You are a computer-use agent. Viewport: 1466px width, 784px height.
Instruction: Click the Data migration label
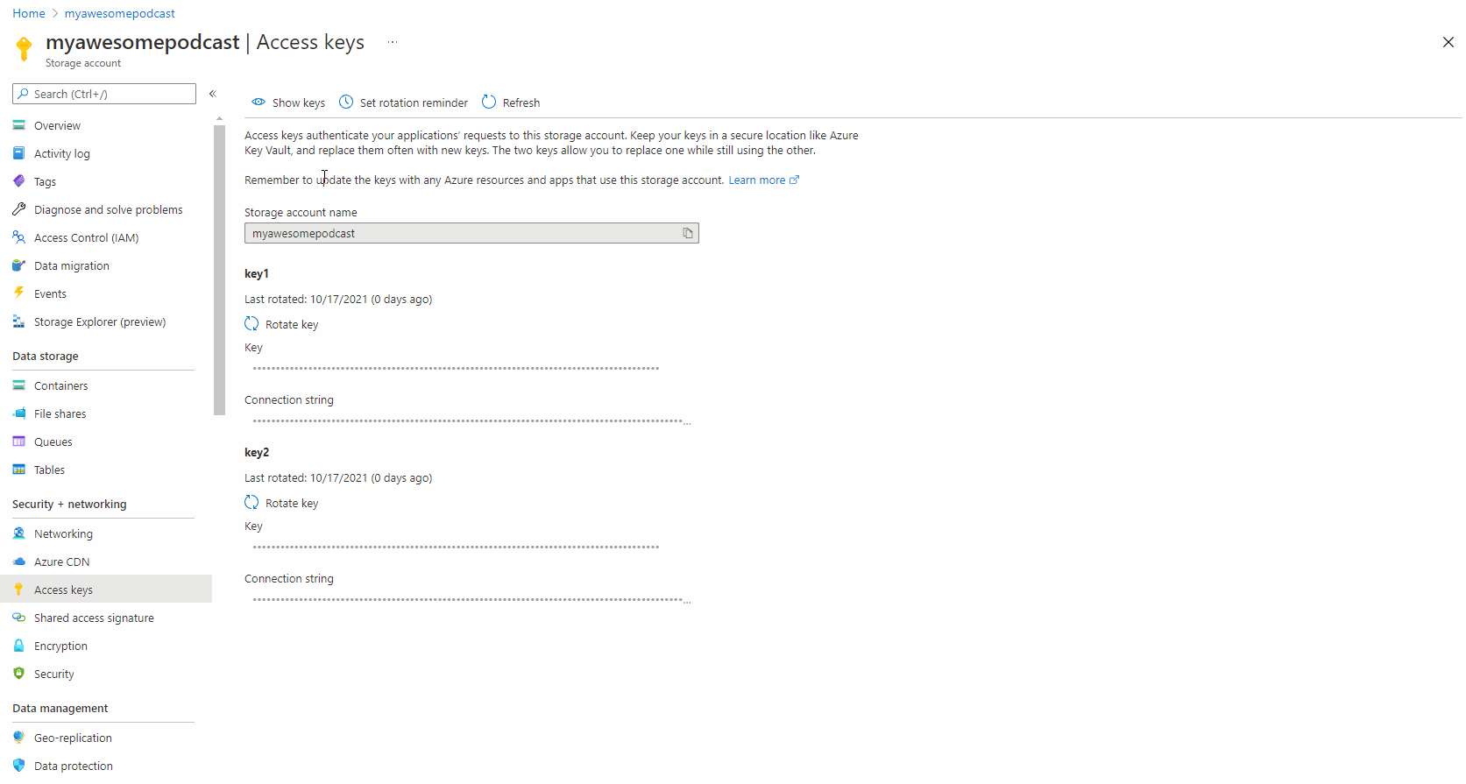click(x=72, y=265)
